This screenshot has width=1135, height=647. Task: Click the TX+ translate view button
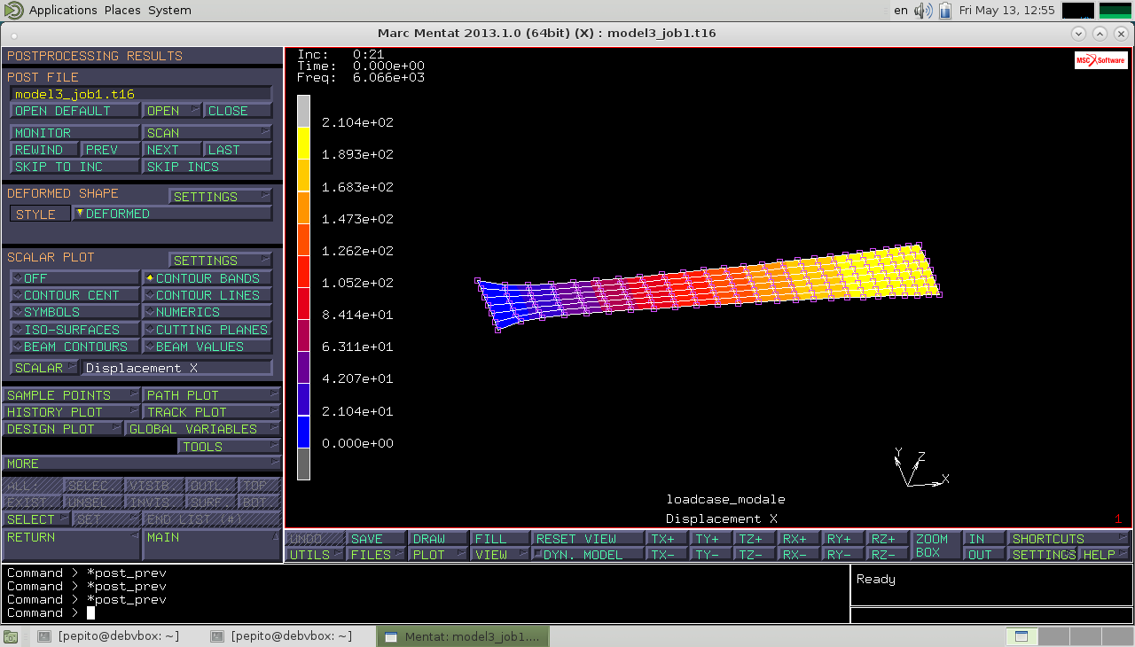click(x=668, y=539)
